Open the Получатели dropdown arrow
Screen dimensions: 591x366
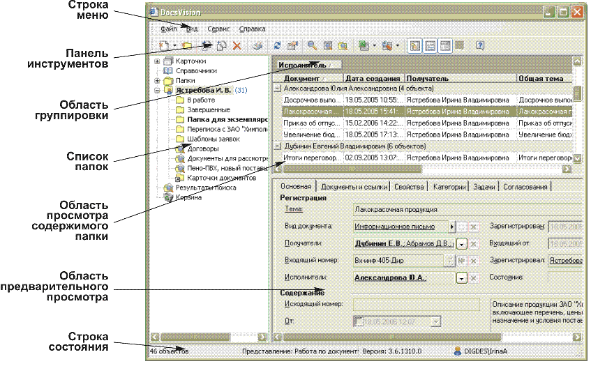pos(461,244)
